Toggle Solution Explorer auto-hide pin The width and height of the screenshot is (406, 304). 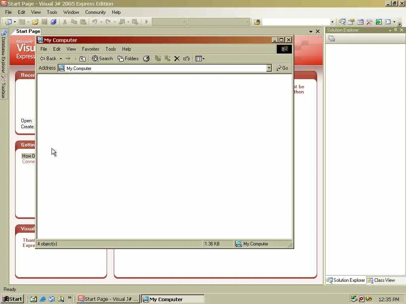(395, 30)
